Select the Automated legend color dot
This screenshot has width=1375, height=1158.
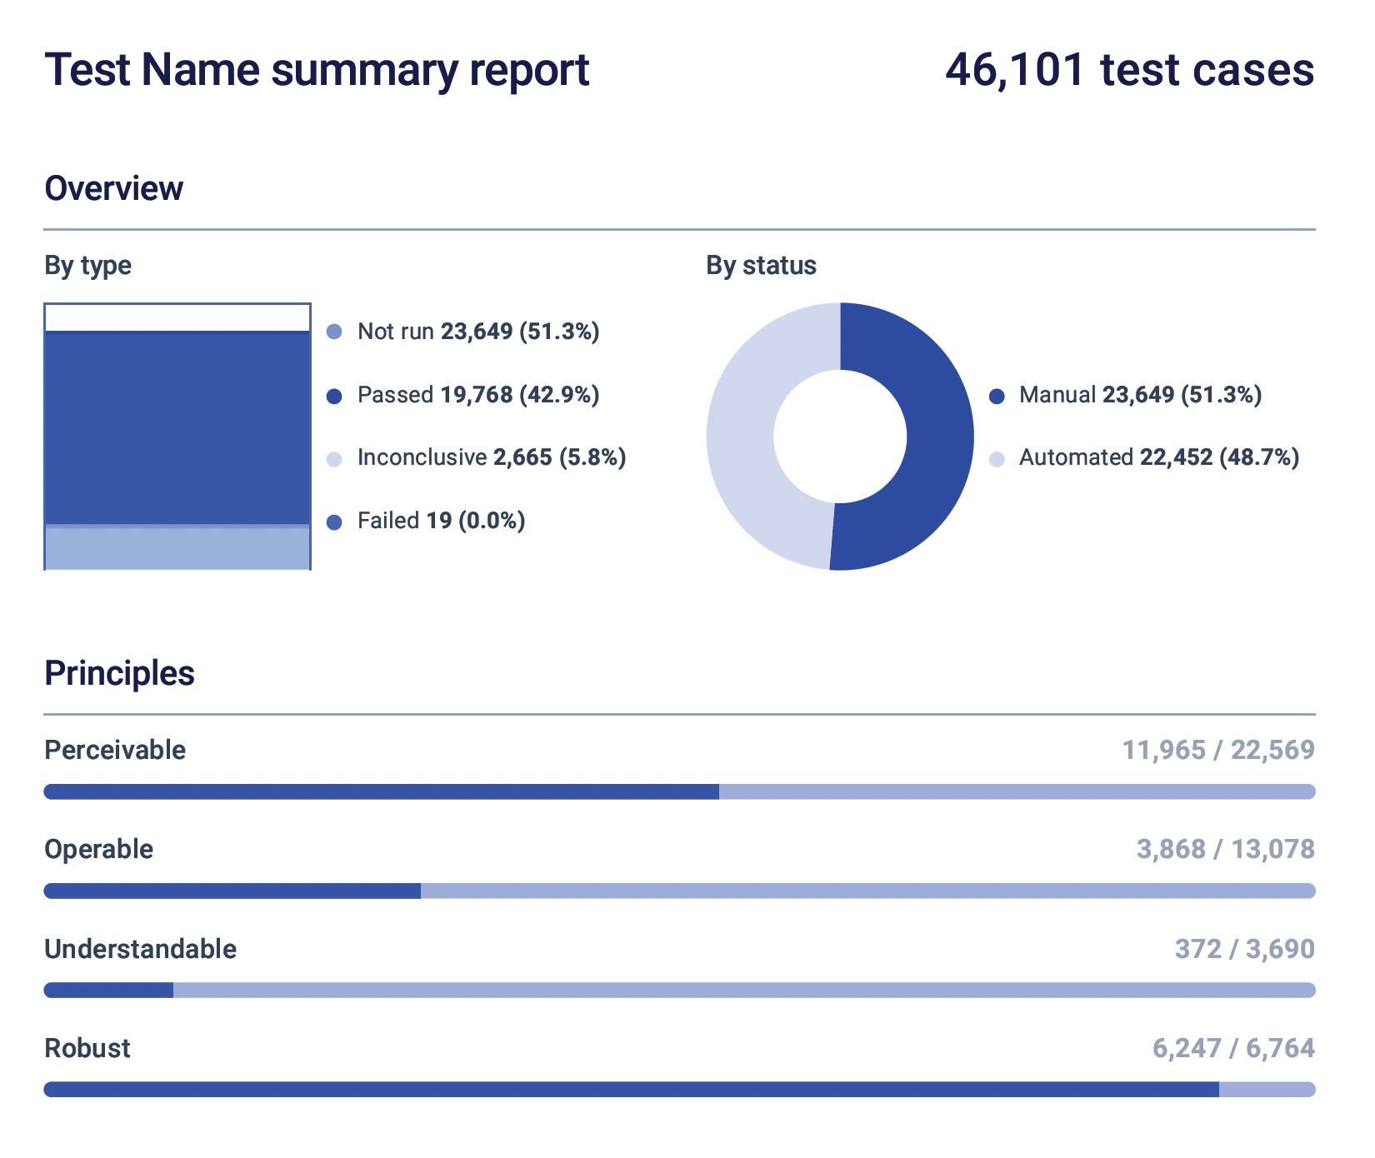click(x=997, y=459)
